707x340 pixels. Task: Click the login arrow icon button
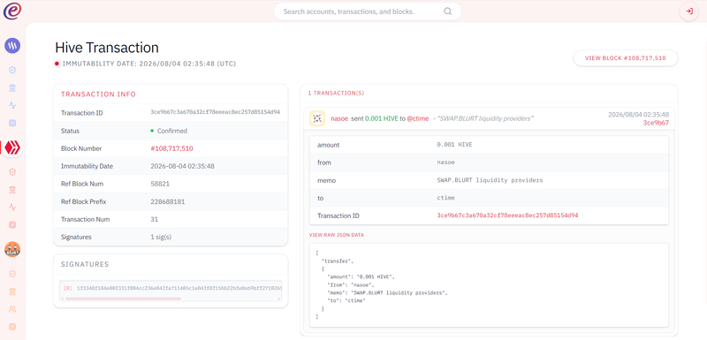coord(689,11)
